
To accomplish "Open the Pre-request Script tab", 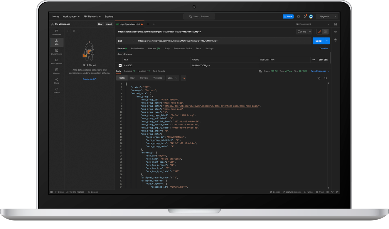I will coord(183,48).
